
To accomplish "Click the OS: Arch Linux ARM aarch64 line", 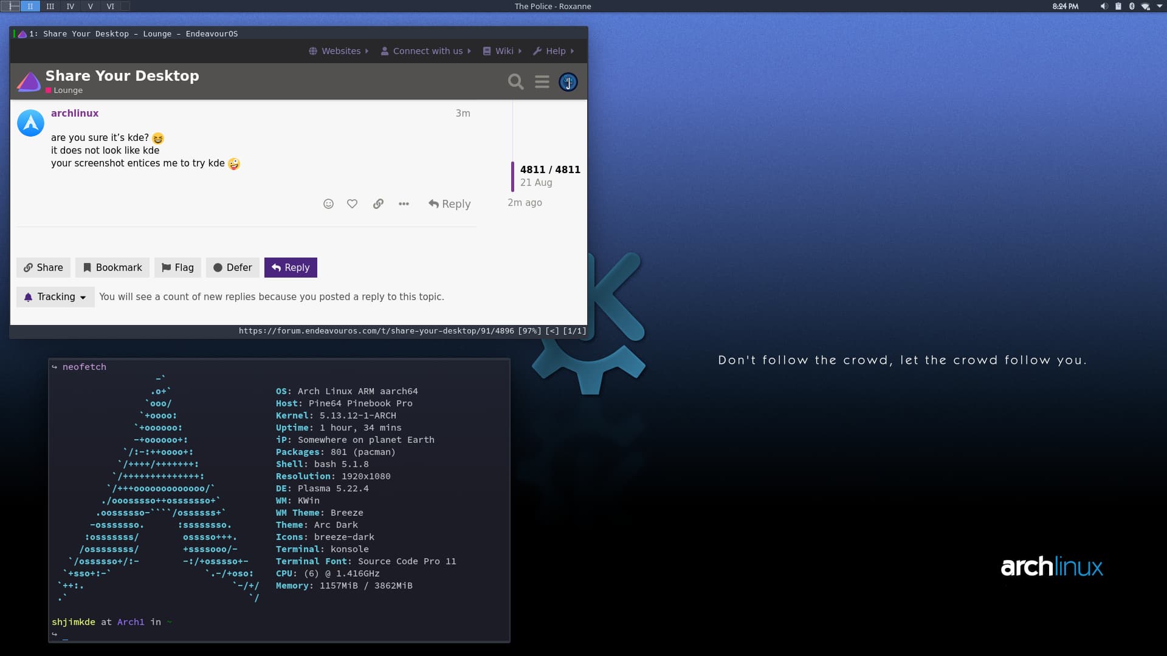I will coord(347,391).
